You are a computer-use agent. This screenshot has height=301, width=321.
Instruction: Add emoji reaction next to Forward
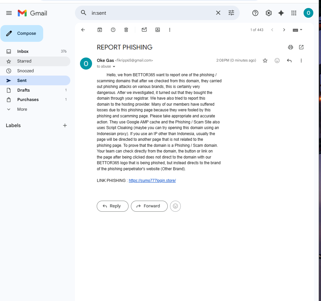[175, 206]
